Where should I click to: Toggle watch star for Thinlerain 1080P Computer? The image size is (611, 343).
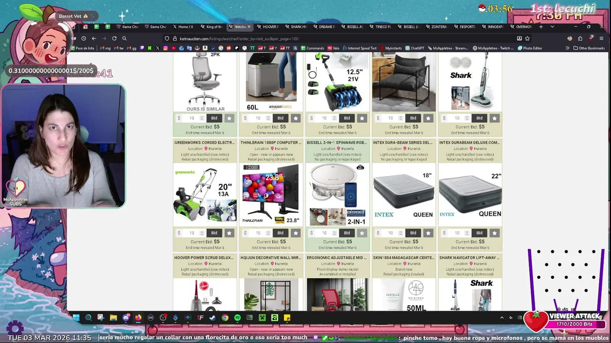tap(295, 233)
